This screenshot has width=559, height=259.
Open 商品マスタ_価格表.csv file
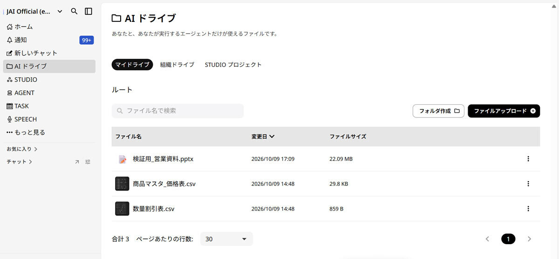tap(164, 184)
